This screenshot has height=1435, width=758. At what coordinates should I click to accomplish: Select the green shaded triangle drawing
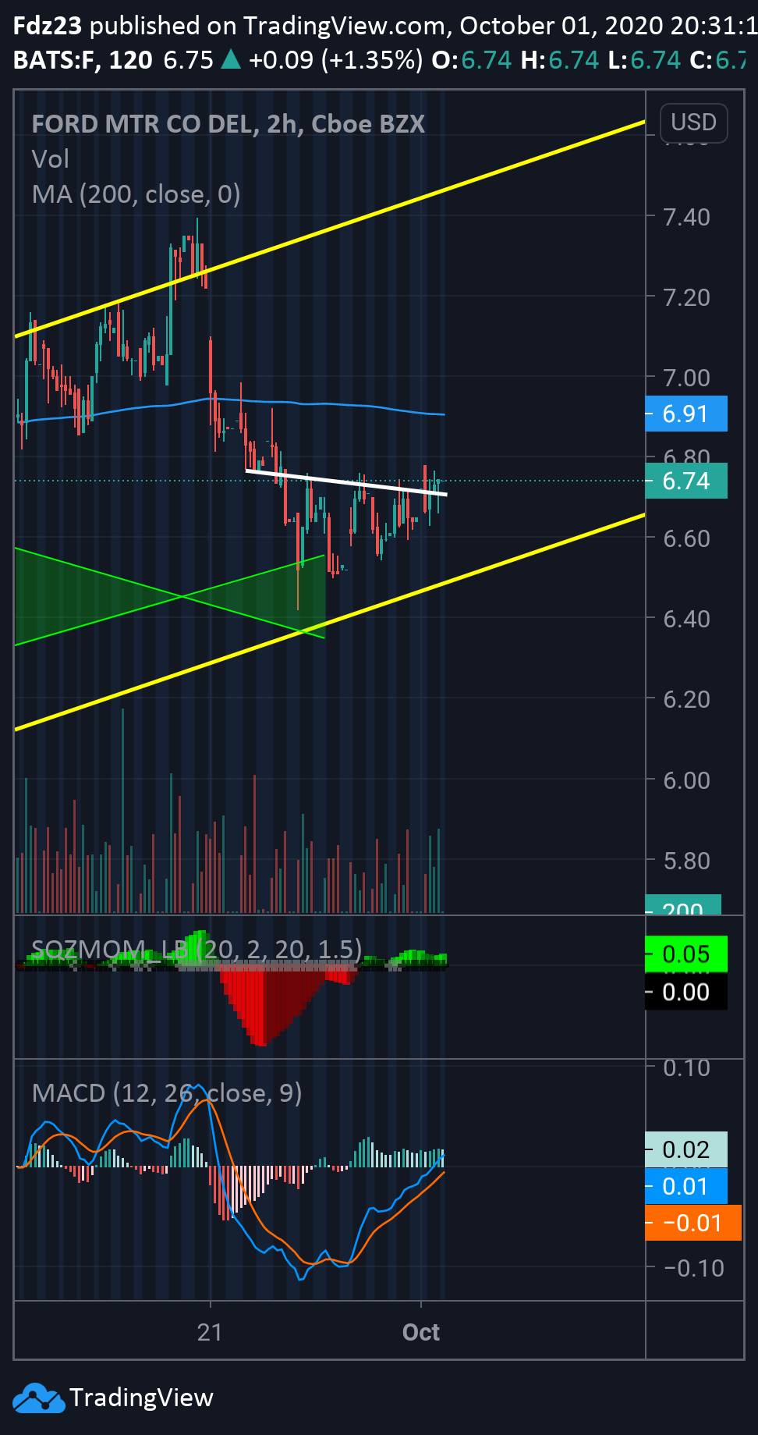point(170,596)
